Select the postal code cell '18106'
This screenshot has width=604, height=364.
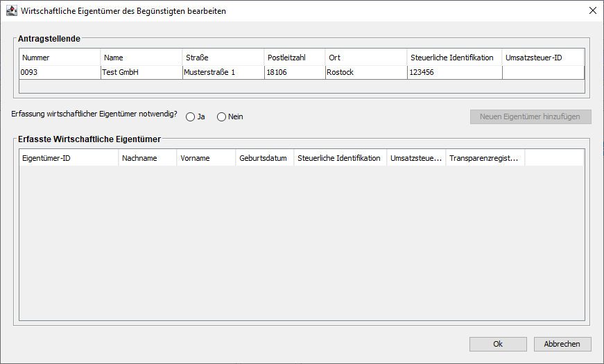(x=294, y=72)
